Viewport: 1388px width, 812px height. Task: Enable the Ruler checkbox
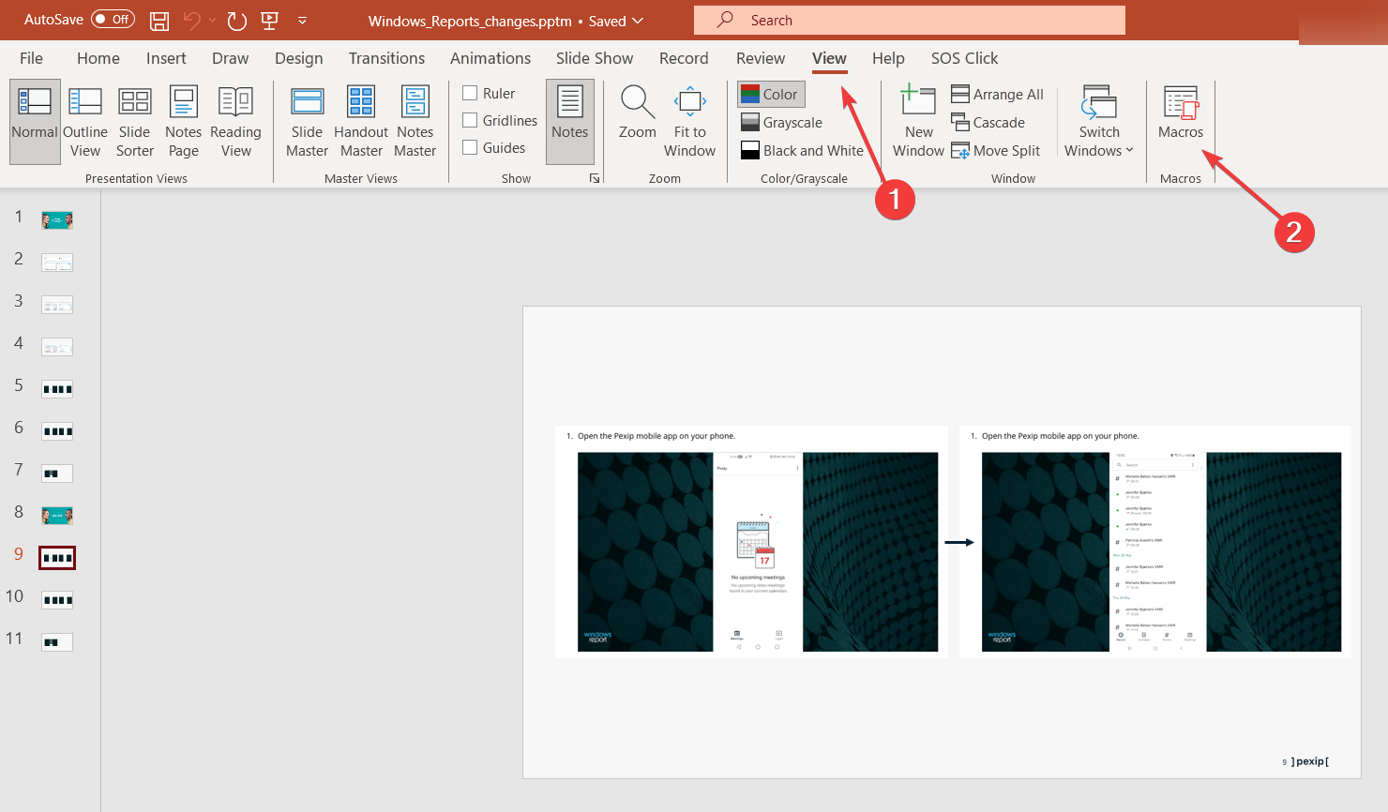(x=471, y=93)
